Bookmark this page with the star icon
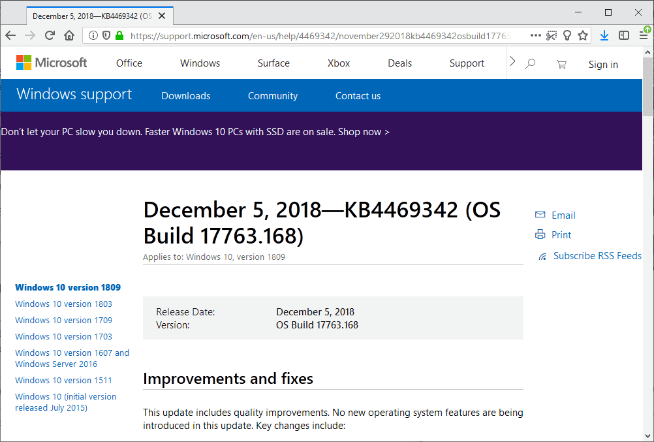654x442 pixels. coord(583,35)
